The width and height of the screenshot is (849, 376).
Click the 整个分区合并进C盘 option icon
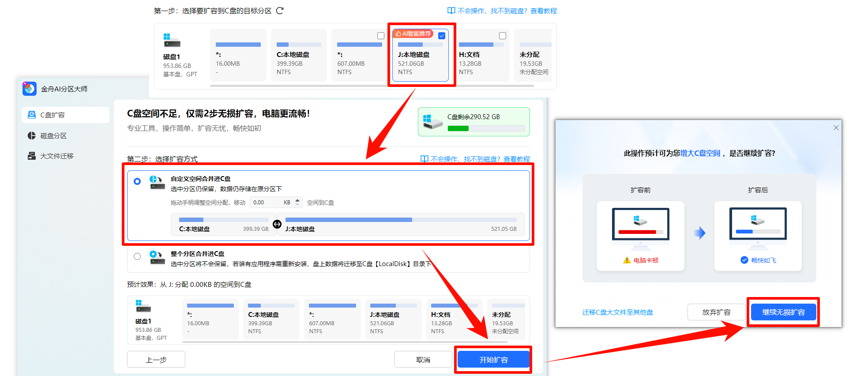[x=157, y=257]
